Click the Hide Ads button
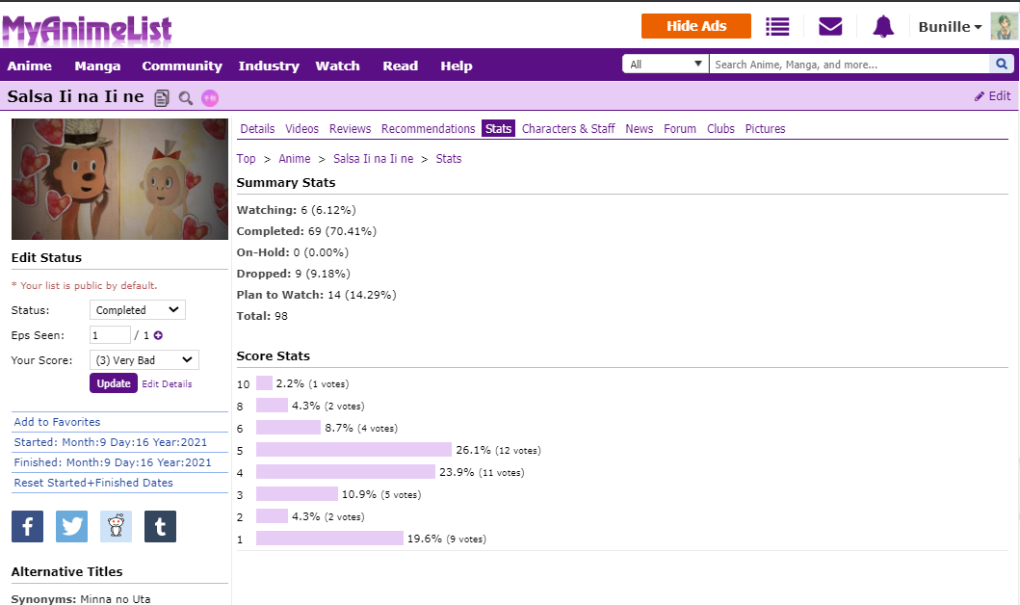 click(695, 26)
